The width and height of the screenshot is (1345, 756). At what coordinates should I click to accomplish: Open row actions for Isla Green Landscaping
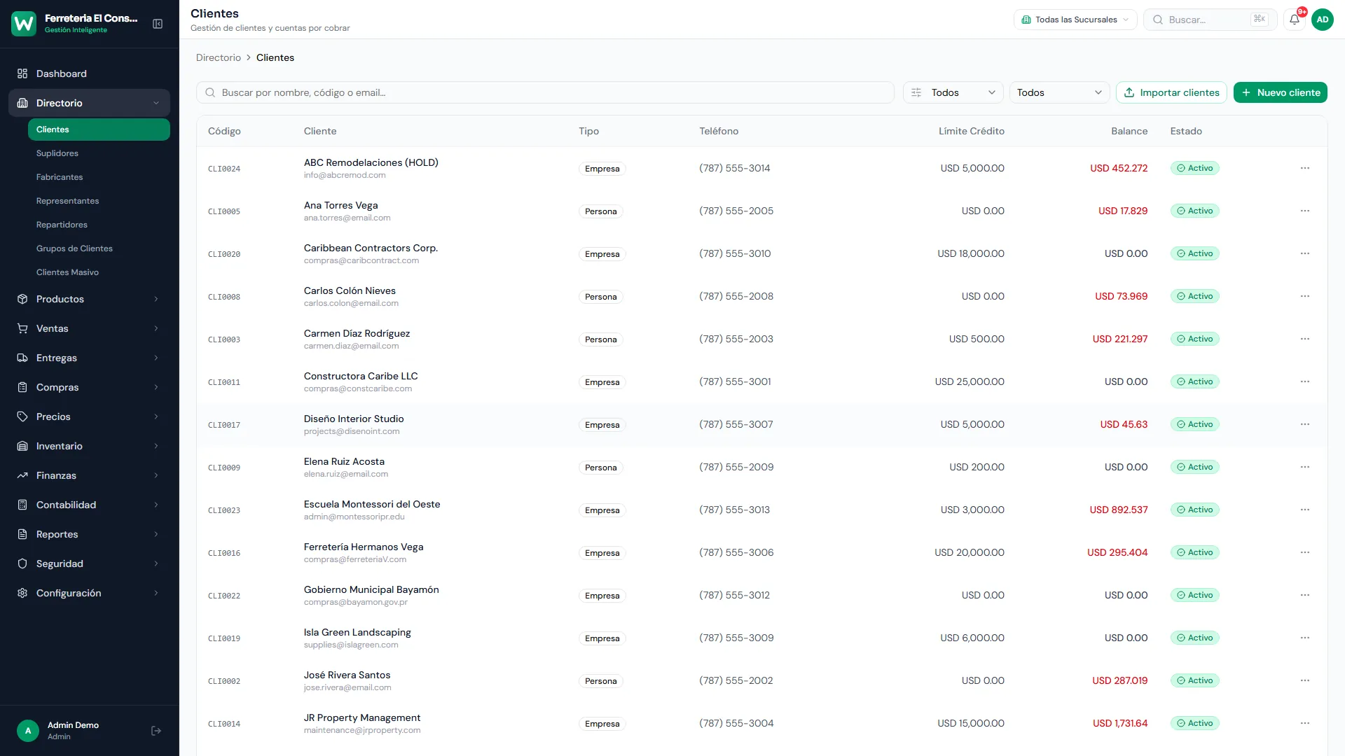pyautogui.click(x=1304, y=638)
